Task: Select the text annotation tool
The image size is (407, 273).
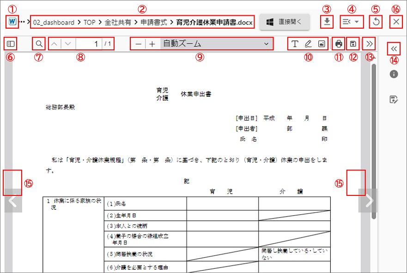Action: point(294,44)
